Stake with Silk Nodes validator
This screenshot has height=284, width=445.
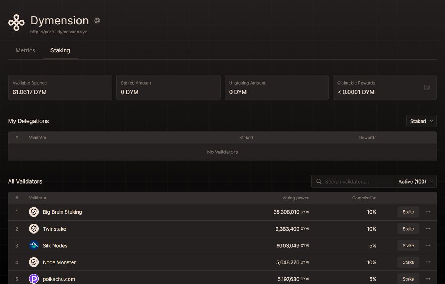[x=408, y=245]
